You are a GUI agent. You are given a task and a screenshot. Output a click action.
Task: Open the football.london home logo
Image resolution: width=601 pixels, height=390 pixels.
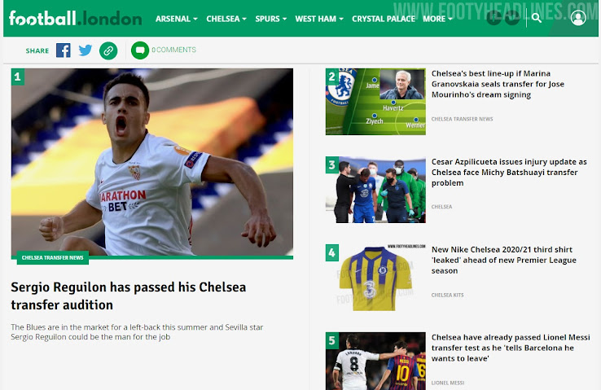tap(75, 19)
